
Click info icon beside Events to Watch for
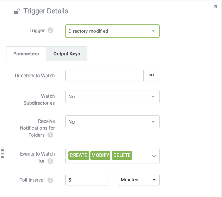(x=50, y=161)
